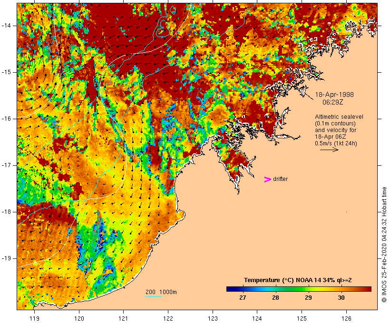
Task: Click the longitude axis label '122'
Action: pos(168,318)
